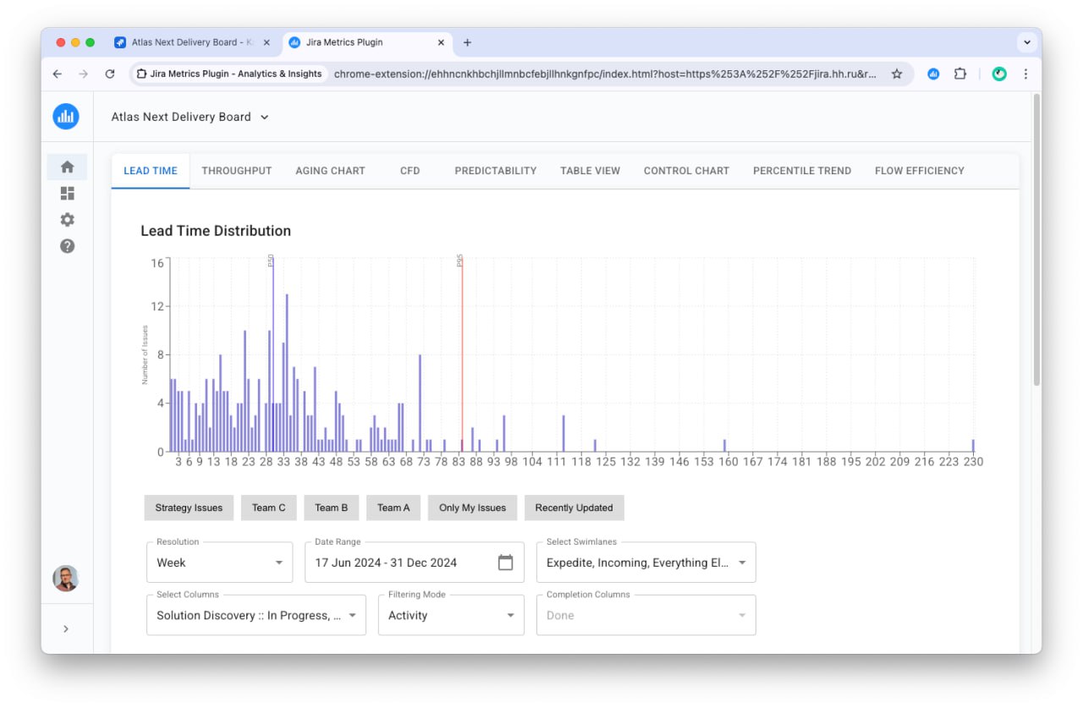Image resolution: width=1083 pixels, height=708 pixels.
Task: Click the blue metrics extension icon
Action: [x=933, y=74]
